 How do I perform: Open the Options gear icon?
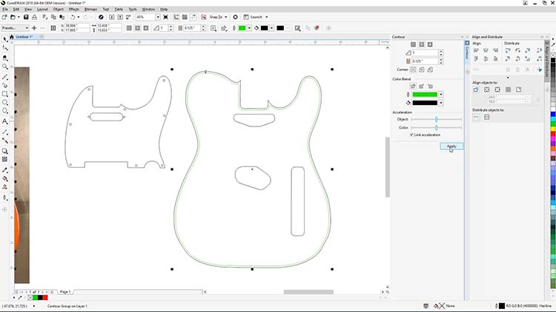click(235, 17)
